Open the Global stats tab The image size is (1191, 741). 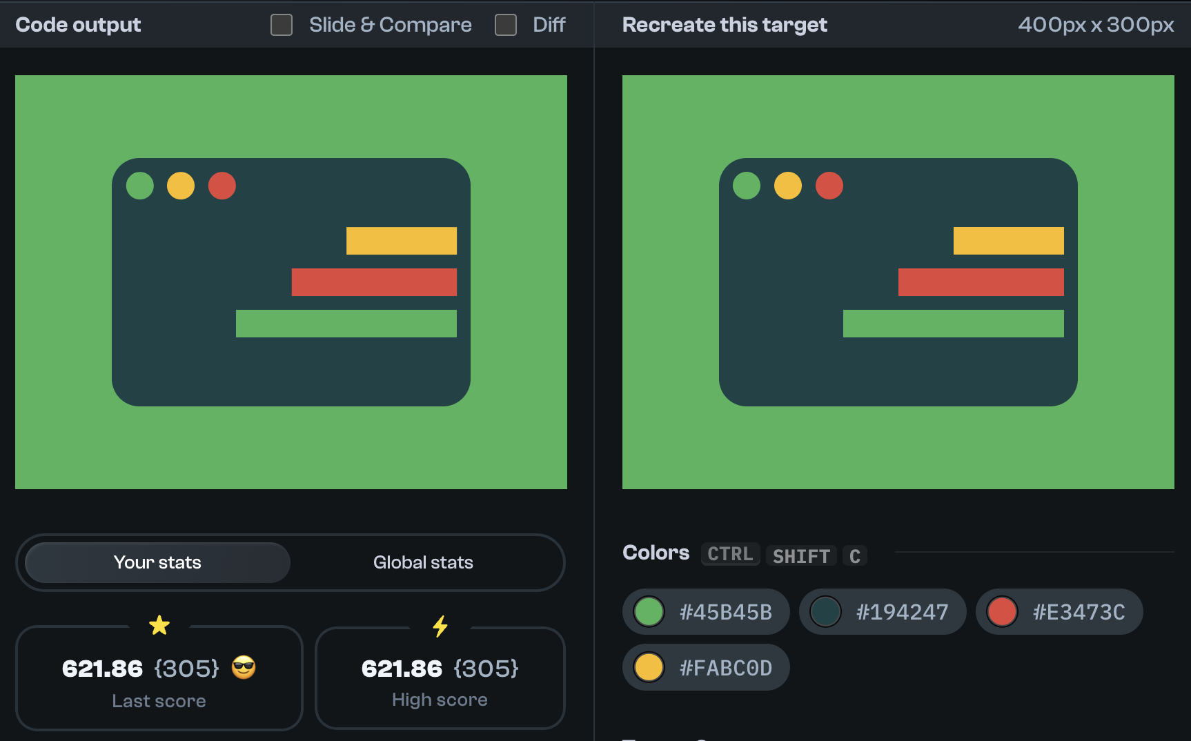[423, 562]
